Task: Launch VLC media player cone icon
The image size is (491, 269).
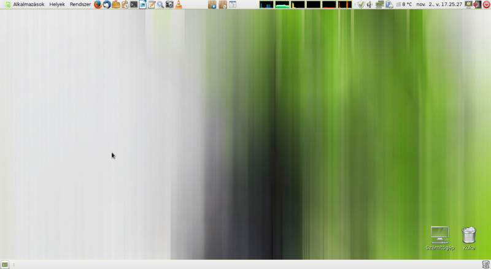Action: click(179, 4)
